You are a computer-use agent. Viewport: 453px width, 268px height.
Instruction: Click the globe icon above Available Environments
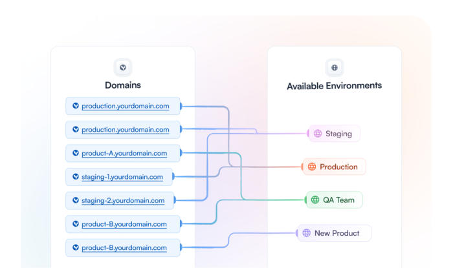(335, 67)
